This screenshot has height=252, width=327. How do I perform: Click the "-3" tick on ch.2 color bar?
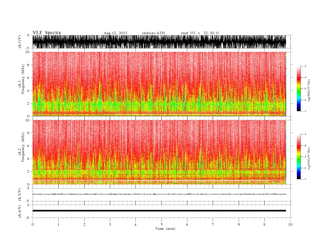(305, 134)
